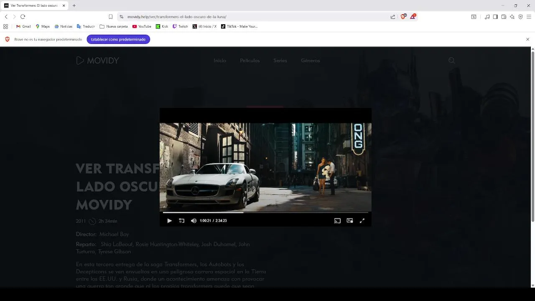Close the Ver Transformers tab
Image resolution: width=535 pixels, height=301 pixels.
63,5
